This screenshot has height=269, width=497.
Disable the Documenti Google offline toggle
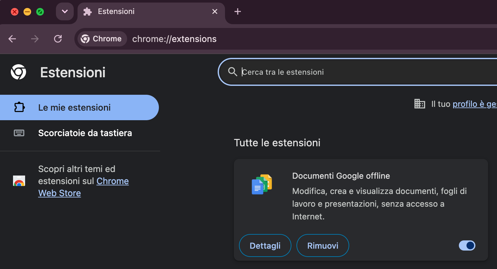coord(467,245)
